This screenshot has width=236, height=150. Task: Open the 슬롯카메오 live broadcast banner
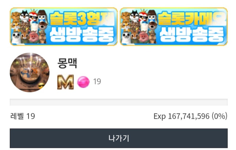[174, 27]
